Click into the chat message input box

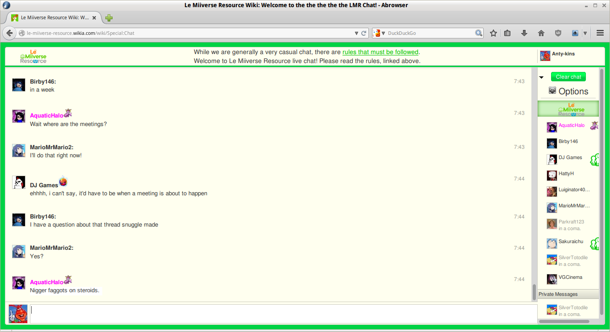pyautogui.click(x=284, y=314)
